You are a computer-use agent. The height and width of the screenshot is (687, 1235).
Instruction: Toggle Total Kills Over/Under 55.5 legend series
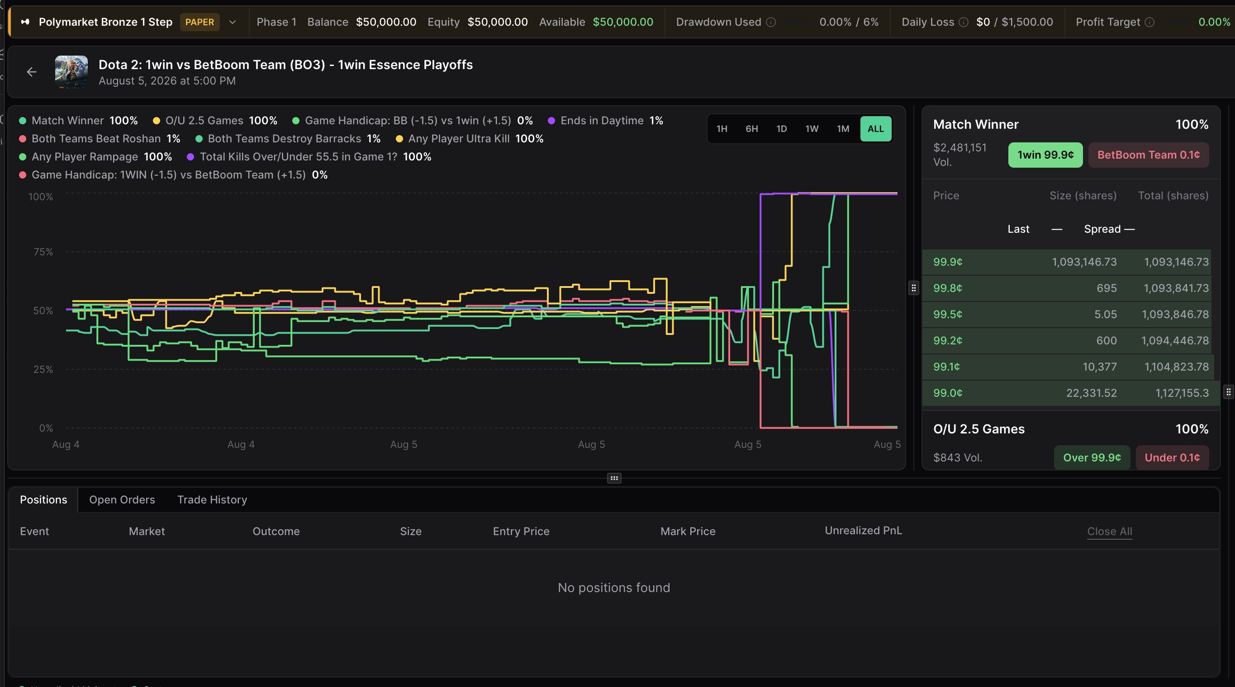[309, 157]
